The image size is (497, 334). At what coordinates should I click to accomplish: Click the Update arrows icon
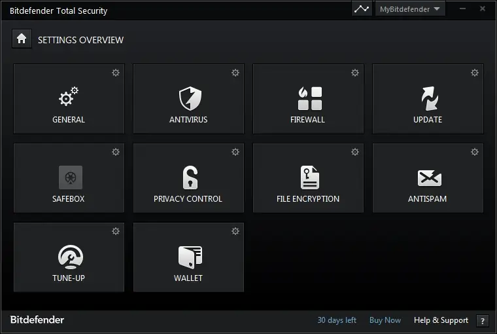(429, 98)
